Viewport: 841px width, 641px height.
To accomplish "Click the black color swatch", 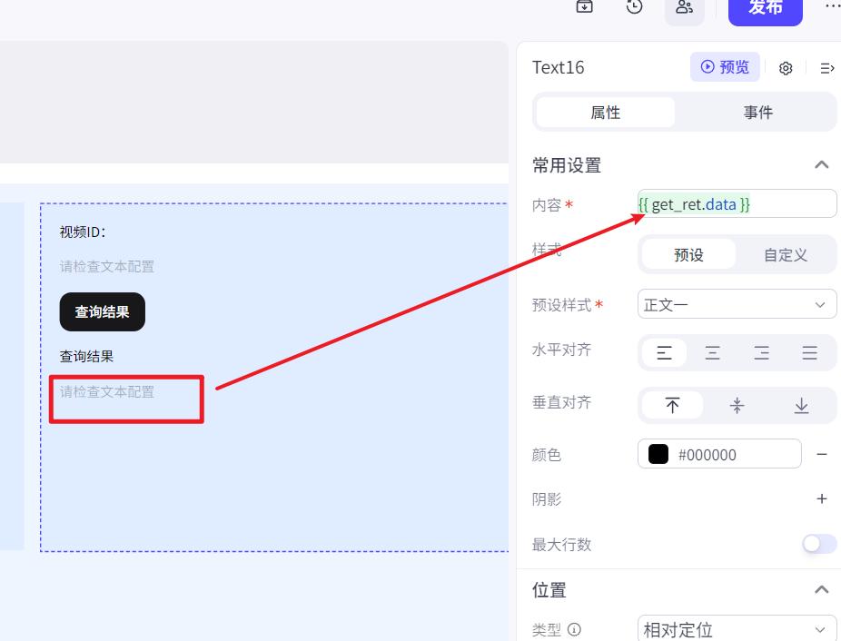I will (x=658, y=454).
